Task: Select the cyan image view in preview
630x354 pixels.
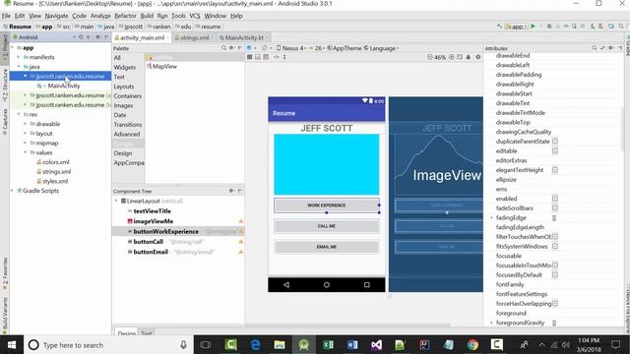Action: point(326,164)
